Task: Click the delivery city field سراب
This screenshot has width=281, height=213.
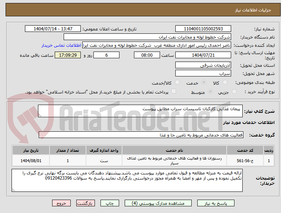Action: point(203,73)
